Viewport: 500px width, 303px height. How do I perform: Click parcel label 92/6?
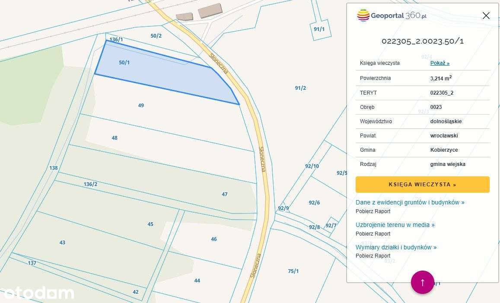pos(314,203)
